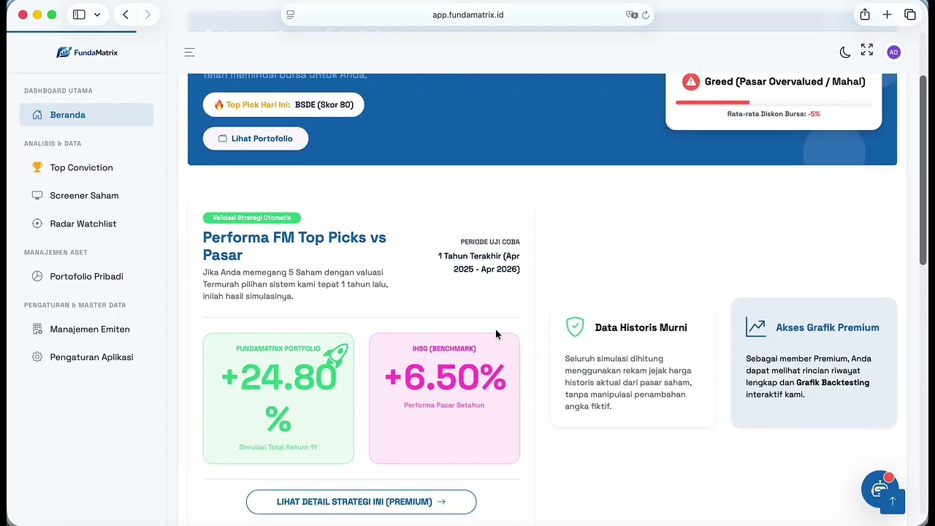The height and width of the screenshot is (526, 935).
Task: Click the scroll-to-top arrow button
Action: (893, 501)
